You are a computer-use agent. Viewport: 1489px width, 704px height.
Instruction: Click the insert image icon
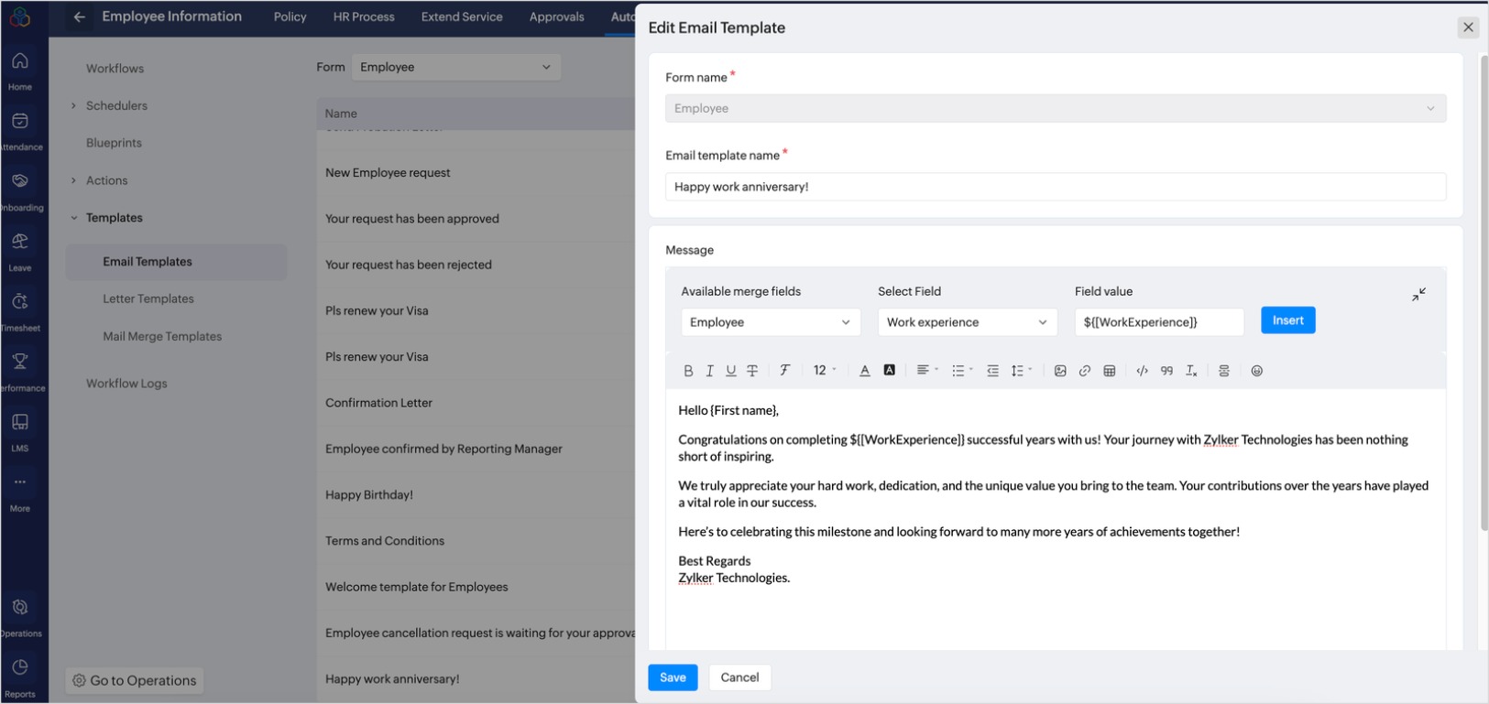click(x=1060, y=371)
